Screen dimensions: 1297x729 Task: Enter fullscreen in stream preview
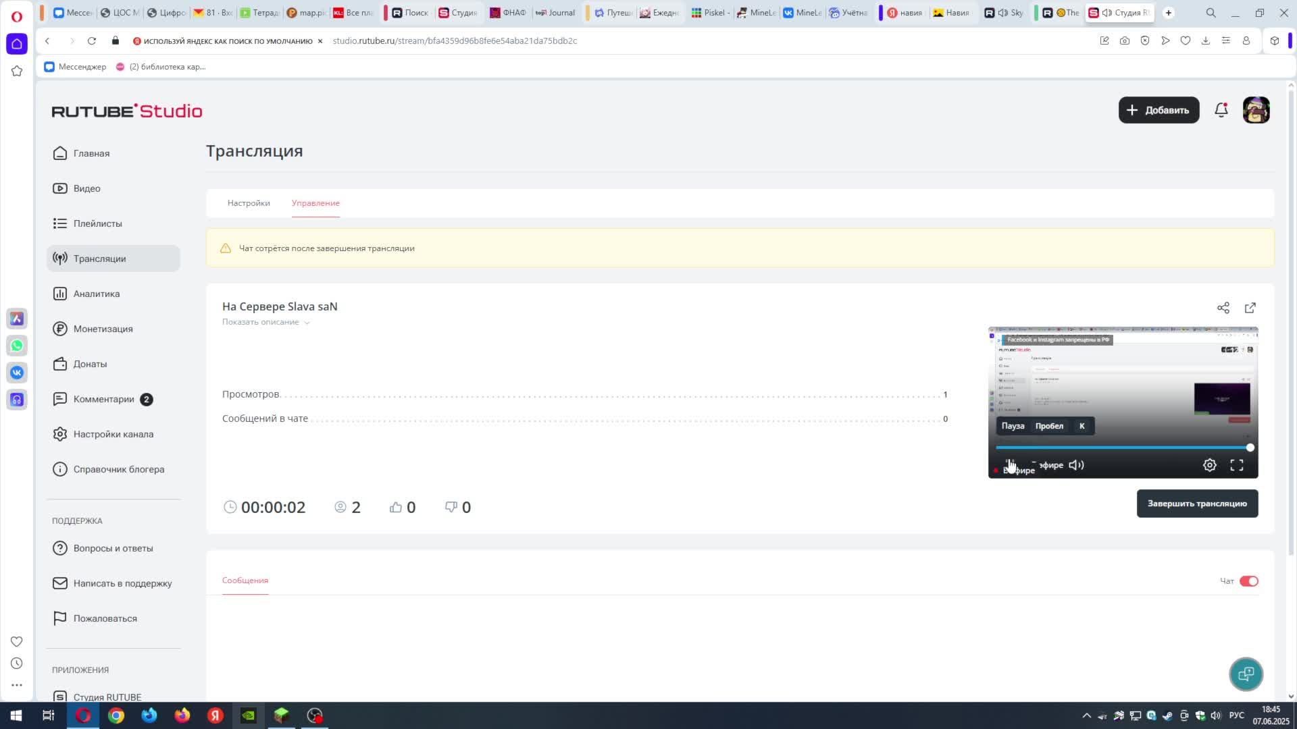tap(1236, 465)
